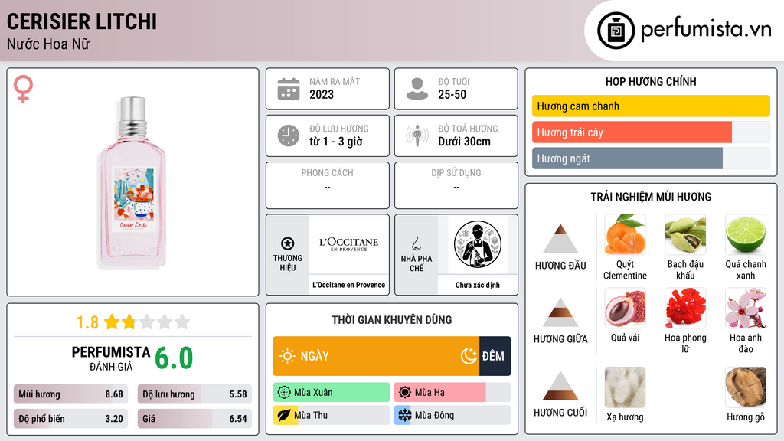Select the Hương gỗ wood image

tap(746, 387)
